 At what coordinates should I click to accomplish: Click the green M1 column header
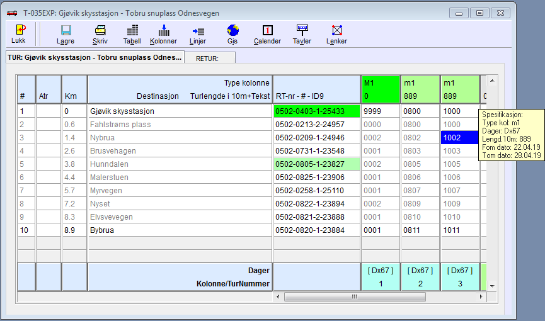point(381,89)
